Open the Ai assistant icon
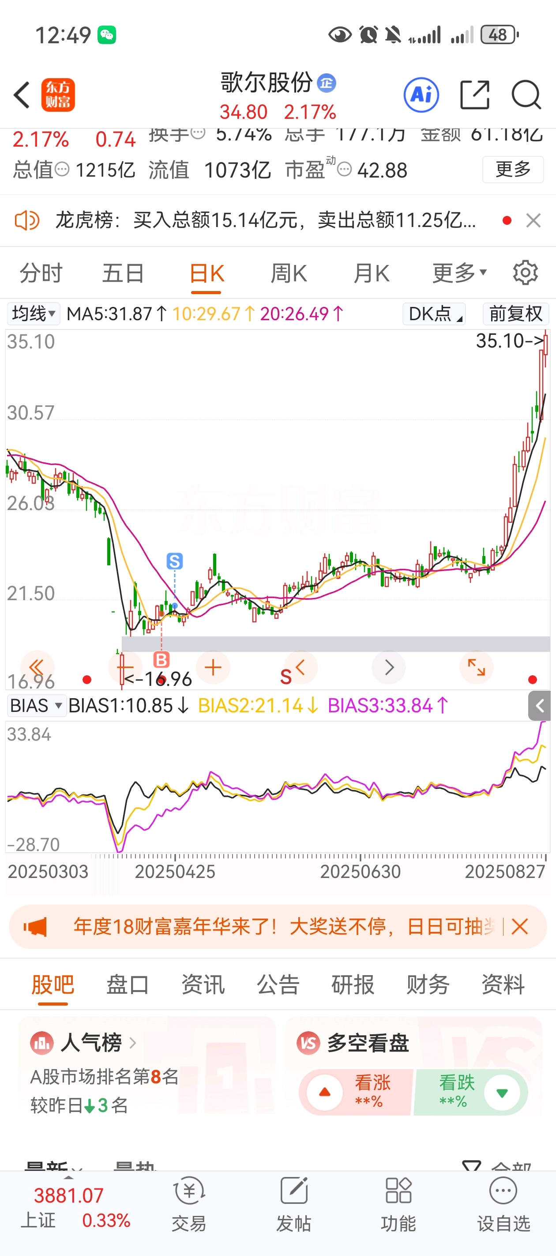This screenshot has height=1256, width=556. point(421,95)
